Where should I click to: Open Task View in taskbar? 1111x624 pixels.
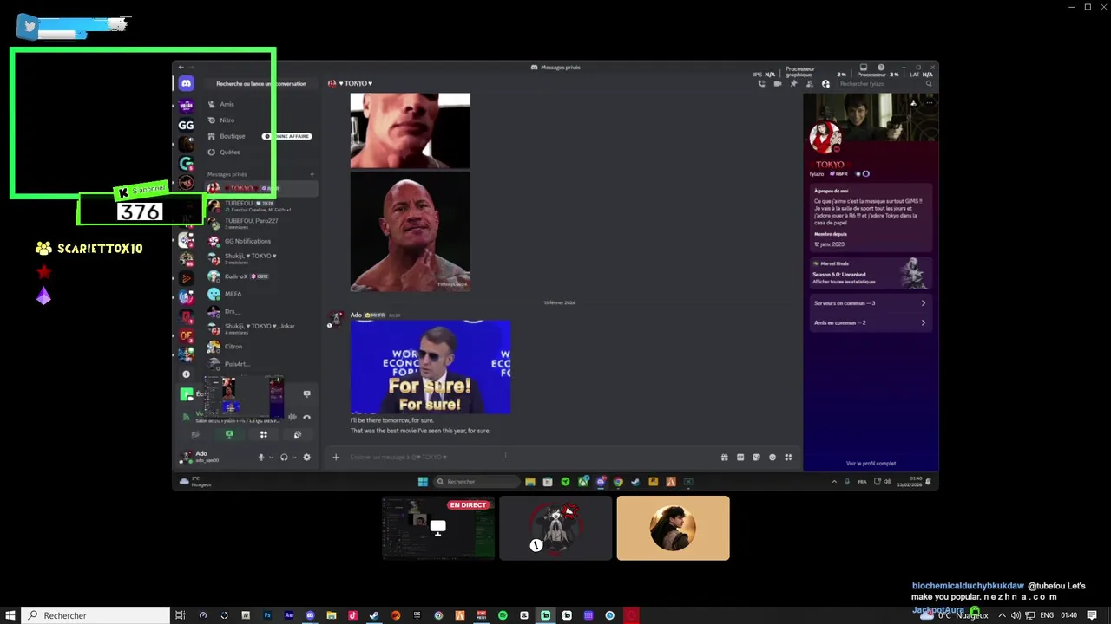coord(181,615)
